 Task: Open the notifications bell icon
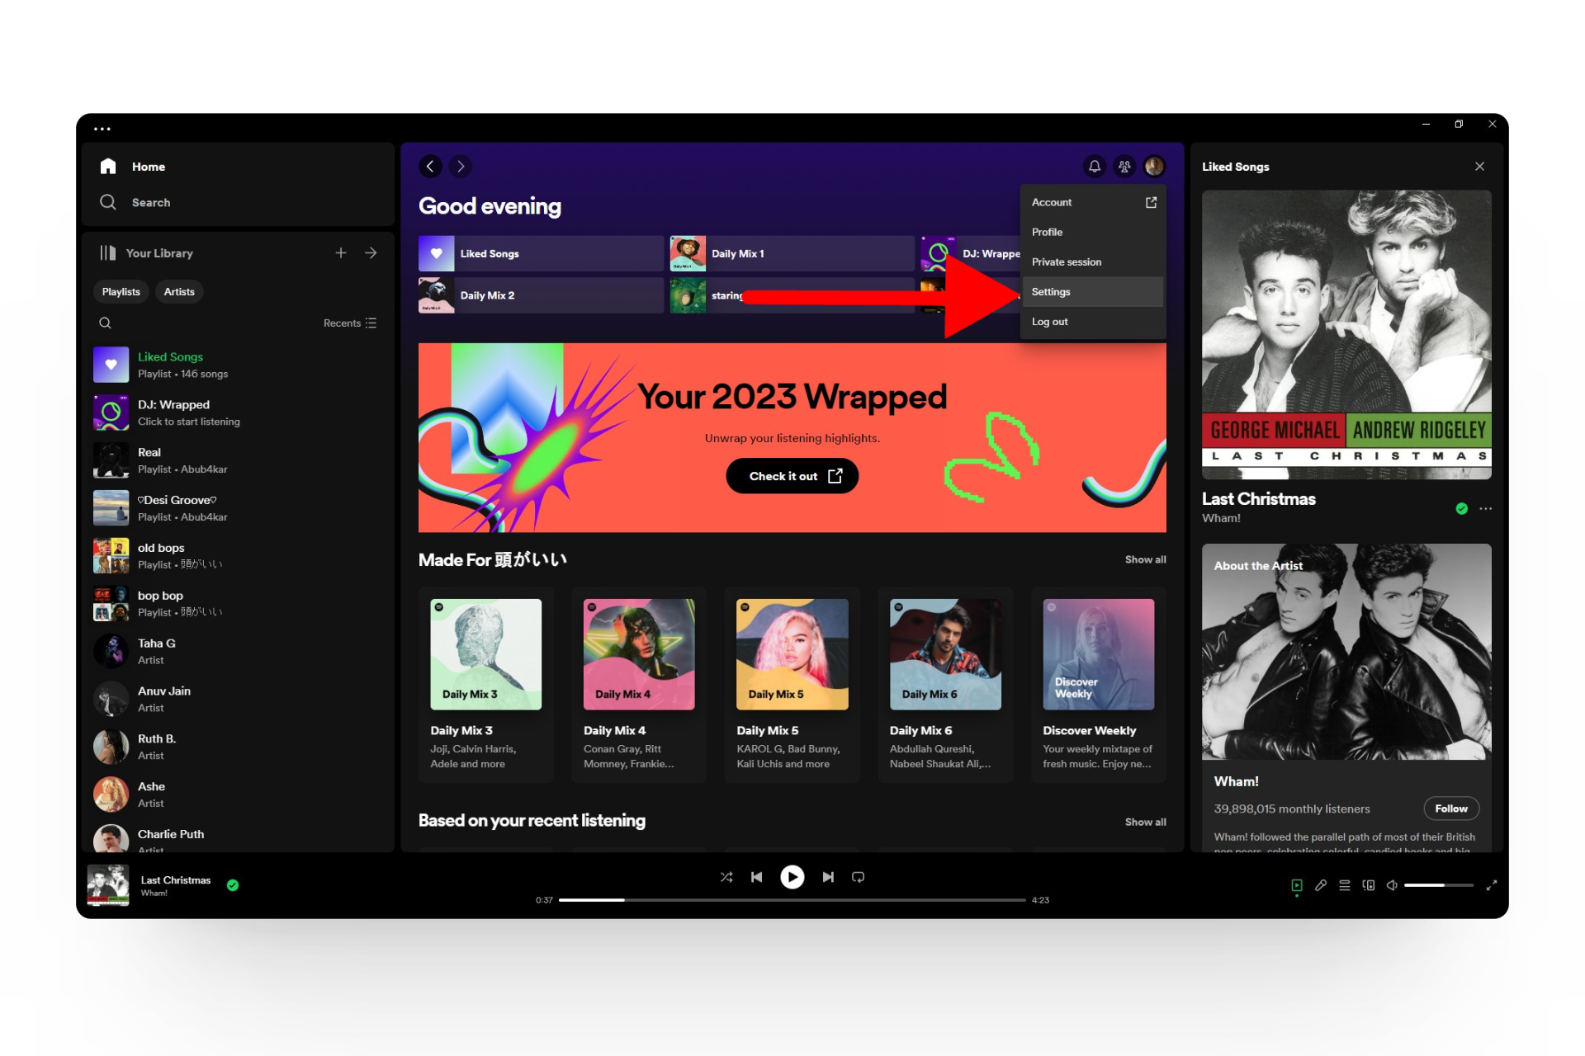1094,167
